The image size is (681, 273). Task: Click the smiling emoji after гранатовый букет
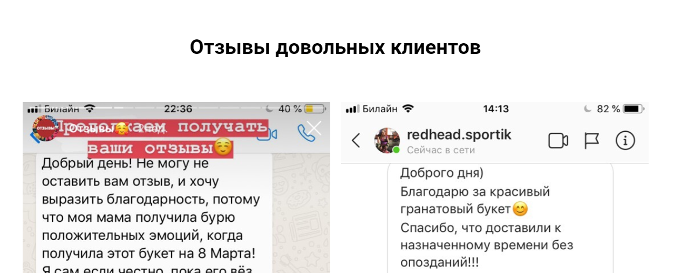point(520,209)
